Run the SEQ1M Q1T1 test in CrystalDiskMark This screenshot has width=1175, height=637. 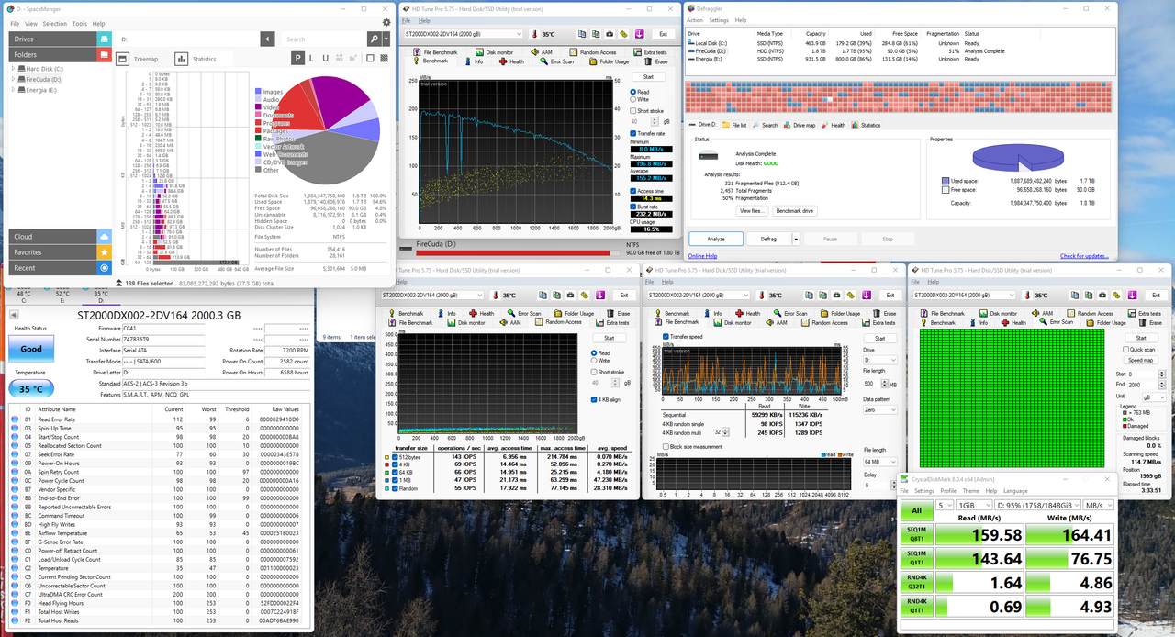917,558
